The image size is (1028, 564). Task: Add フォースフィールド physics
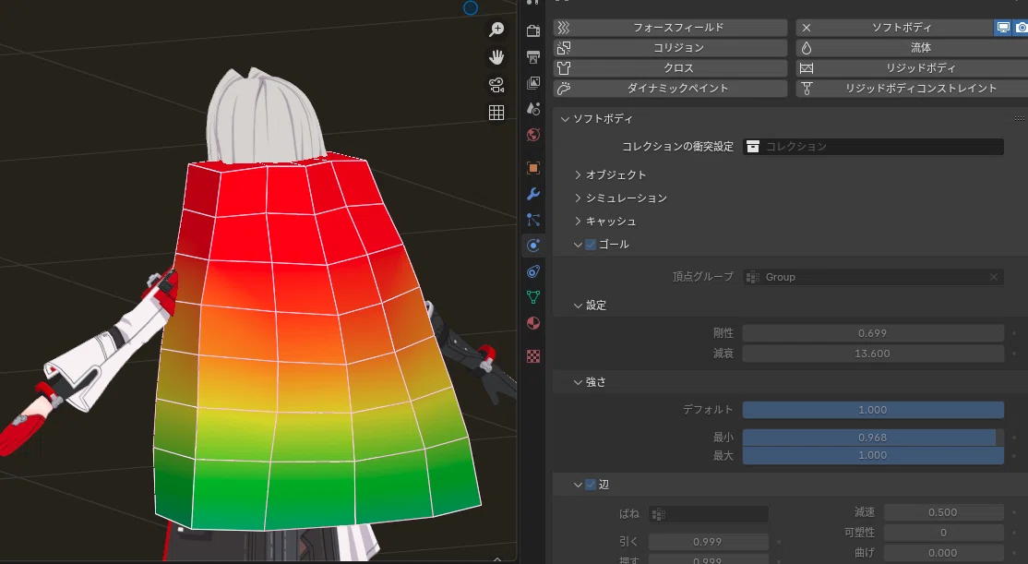[670, 28]
